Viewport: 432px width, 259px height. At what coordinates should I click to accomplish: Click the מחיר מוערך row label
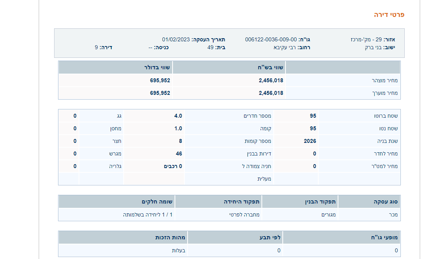[x=385, y=93]
